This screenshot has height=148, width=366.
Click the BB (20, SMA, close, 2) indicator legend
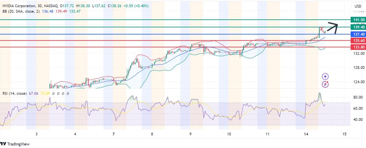coord(21,11)
